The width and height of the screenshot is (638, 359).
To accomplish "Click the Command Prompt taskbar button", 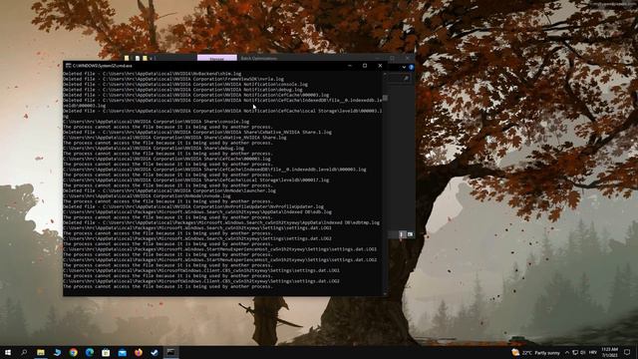I will pos(170,352).
